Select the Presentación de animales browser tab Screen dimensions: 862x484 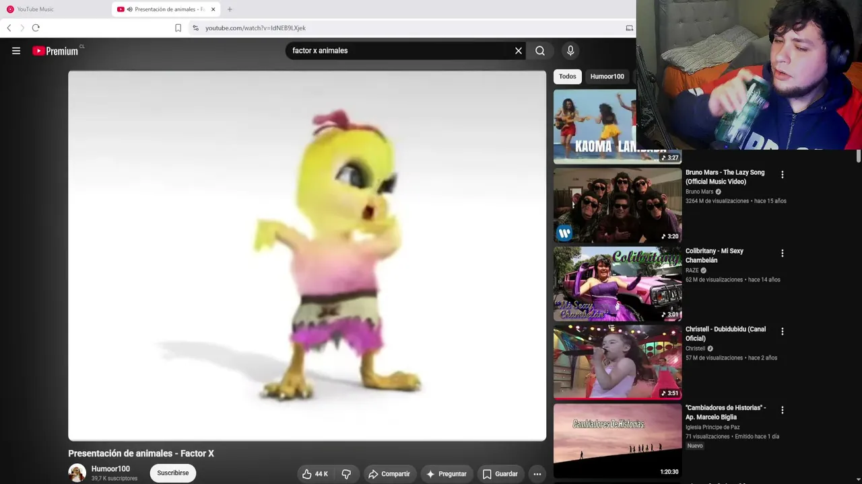(x=166, y=9)
